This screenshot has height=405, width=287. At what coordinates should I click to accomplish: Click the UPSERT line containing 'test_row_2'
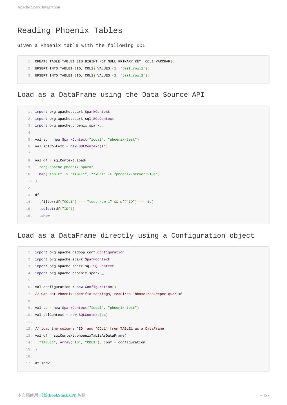(92, 75)
